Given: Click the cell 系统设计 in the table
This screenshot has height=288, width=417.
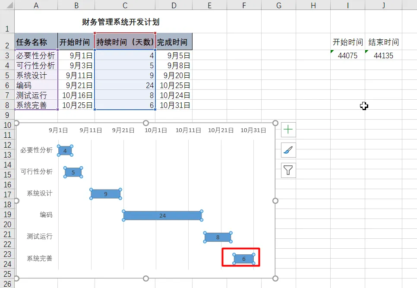Looking at the screenshot, I should tap(36, 75).
